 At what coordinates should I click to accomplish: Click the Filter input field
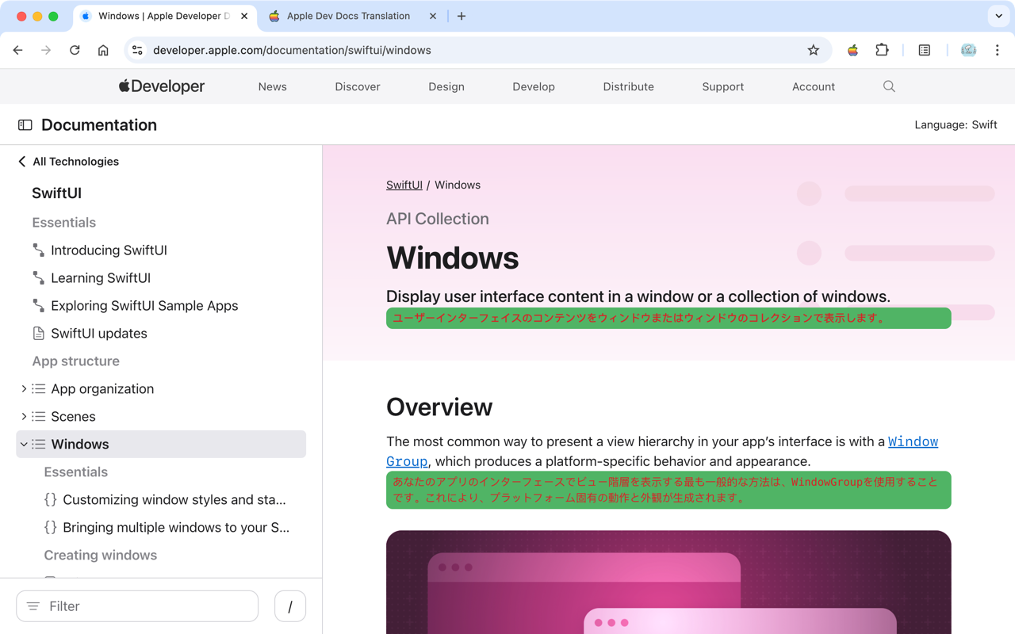pyautogui.click(x=137, y=606)
